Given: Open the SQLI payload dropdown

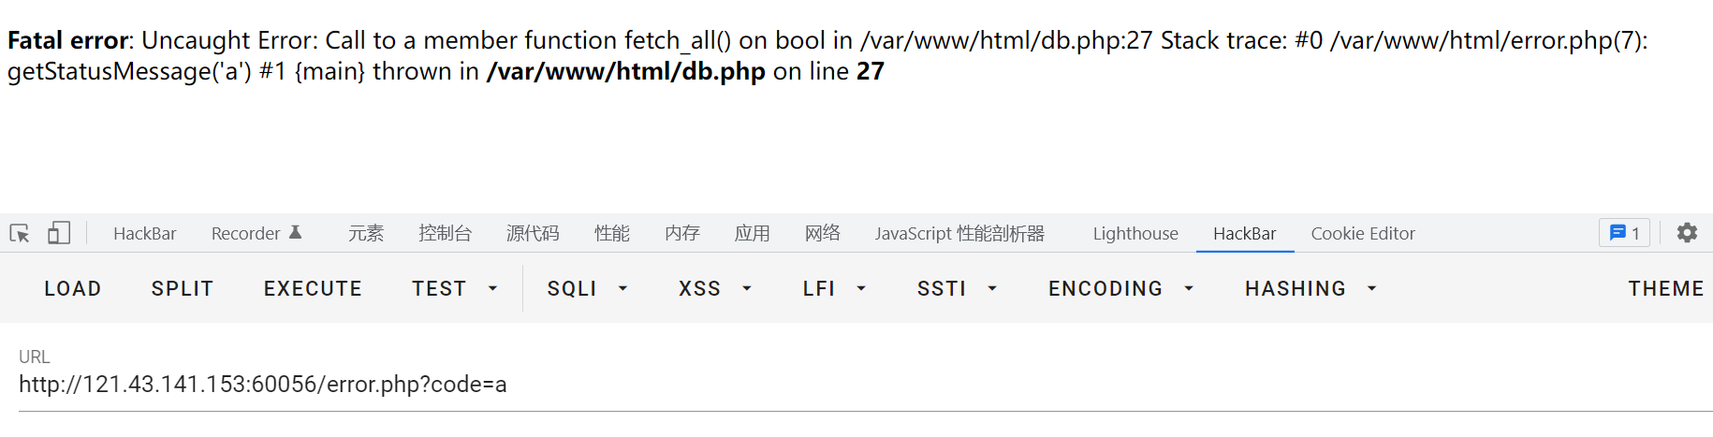Looking at the screenshot, I should click(587, 288).
